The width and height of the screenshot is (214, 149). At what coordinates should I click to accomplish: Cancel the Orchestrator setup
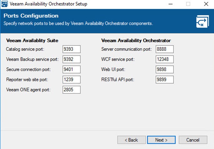pyautogui.click(x=193, y=140)
